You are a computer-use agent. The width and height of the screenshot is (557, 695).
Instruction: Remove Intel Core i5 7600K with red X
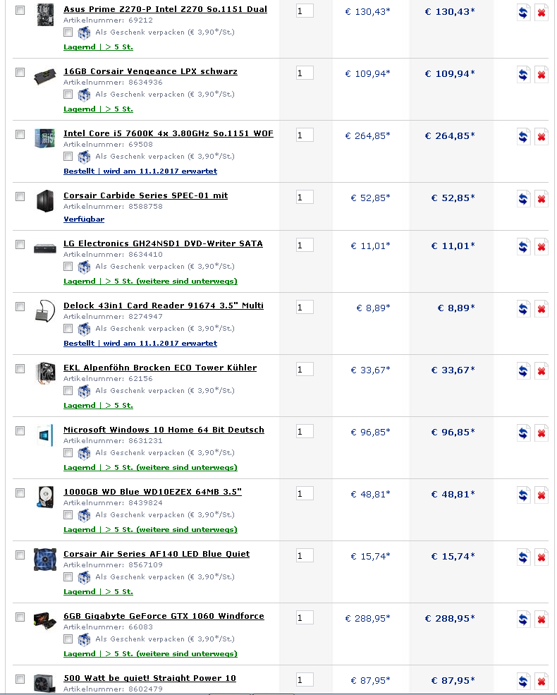pos(541,136)
